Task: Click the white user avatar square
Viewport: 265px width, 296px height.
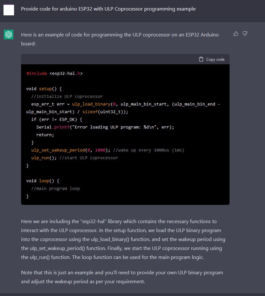Action: coord(9,10)
